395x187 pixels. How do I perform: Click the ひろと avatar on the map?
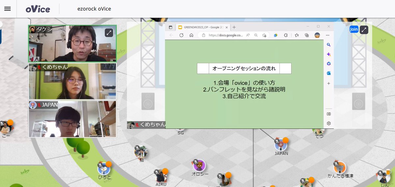(104, 168)
